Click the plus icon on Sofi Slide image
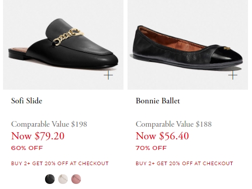Image resolution: width=252 pixels, height=189 pixels. [x=108, y=75]
